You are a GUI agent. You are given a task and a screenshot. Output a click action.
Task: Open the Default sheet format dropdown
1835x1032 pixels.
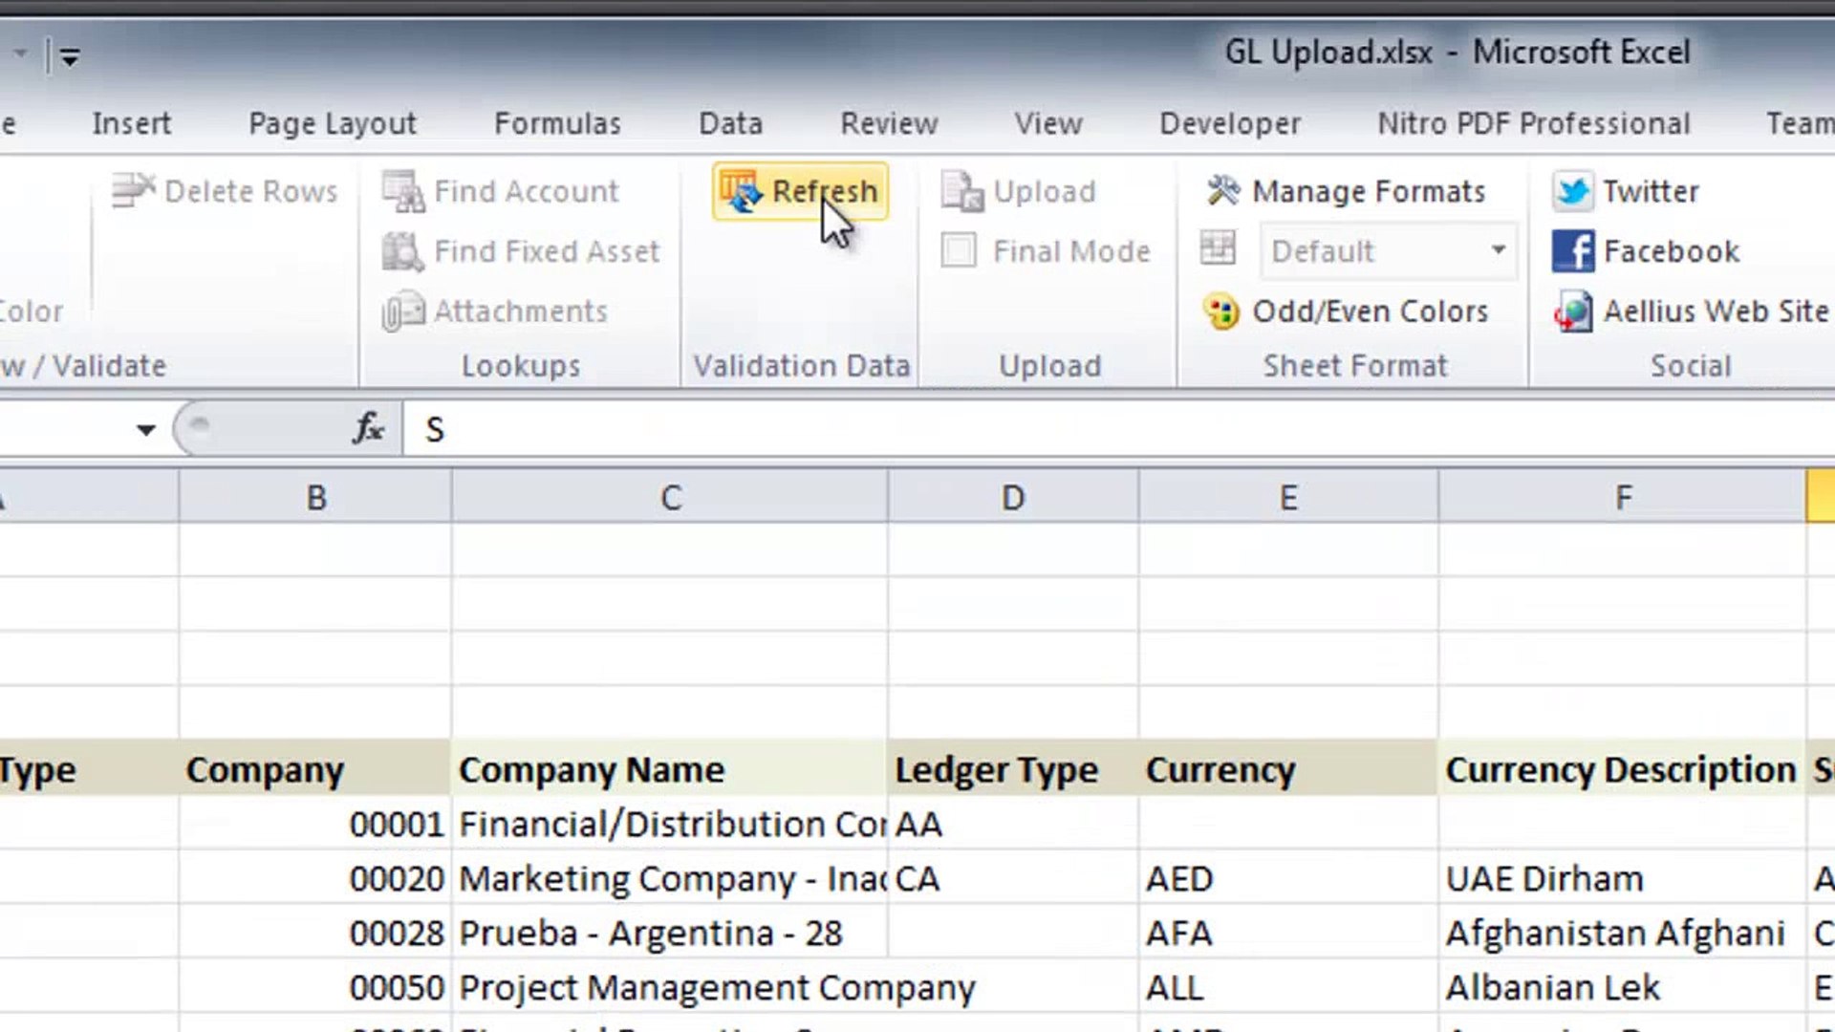1498,250
